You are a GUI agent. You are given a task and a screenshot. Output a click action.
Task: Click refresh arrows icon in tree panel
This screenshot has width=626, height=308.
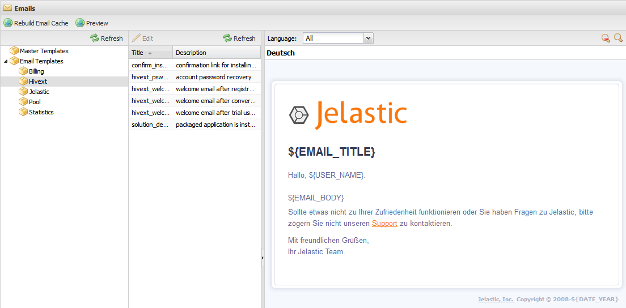click(95, 38)
